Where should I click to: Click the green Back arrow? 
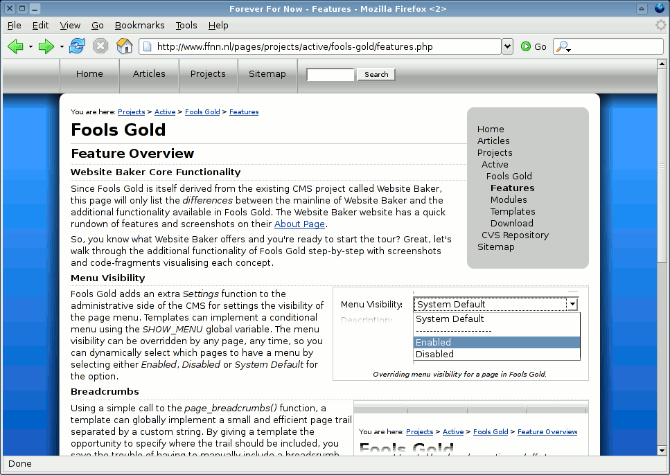pos(15,46)
